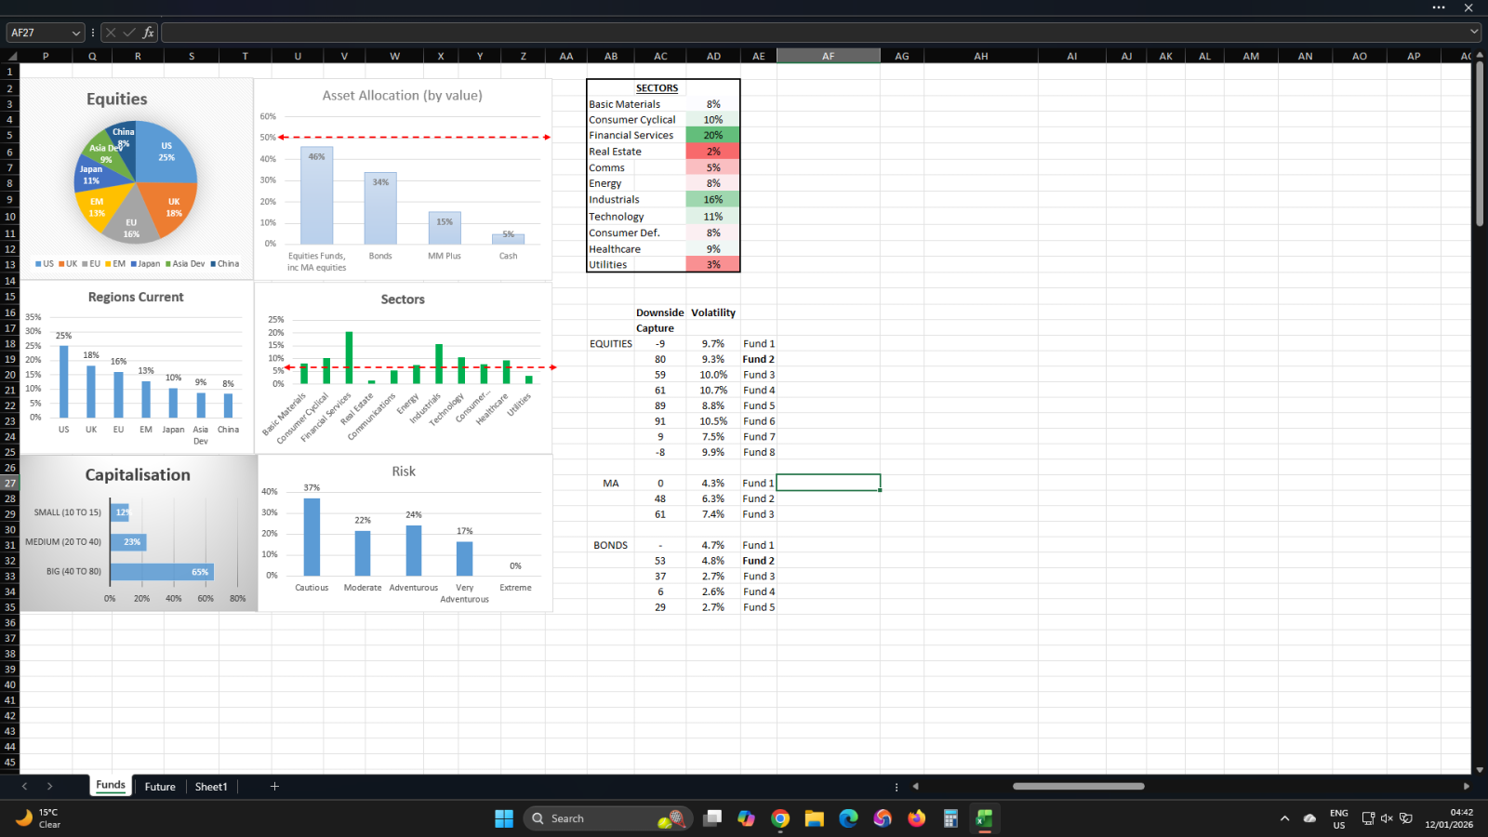1488x837 pixels.
Task: Click the Insert Function fx icon
Action: [148, 33]
